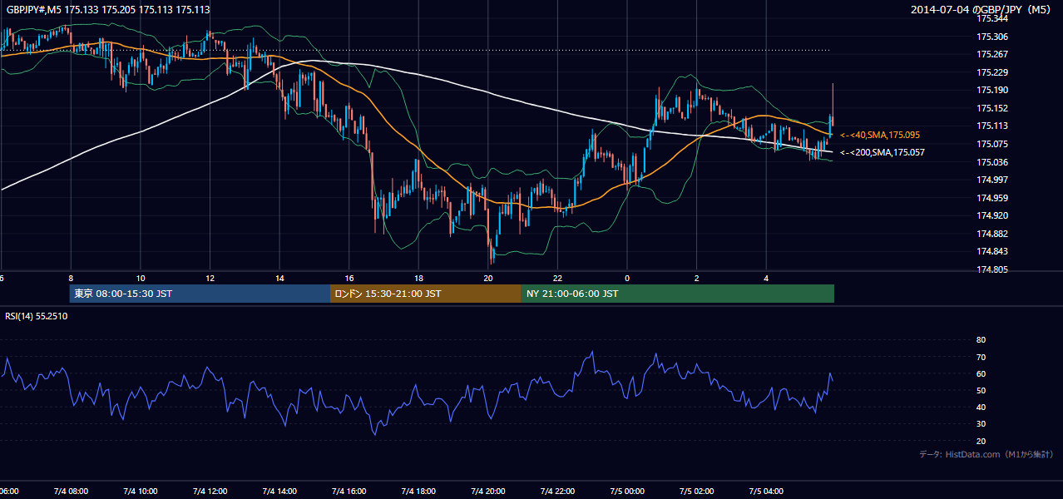Click hour label 8 under the price chart
The image size is (1063, 499).
pyautogui.click(x=71, y=279)
